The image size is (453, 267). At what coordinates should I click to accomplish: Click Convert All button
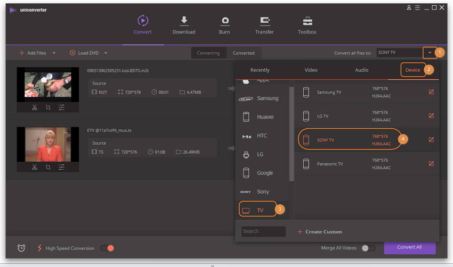coord(410,247)
